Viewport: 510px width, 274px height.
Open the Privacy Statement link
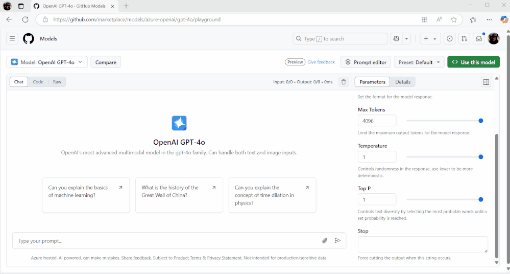pyautogui.click(x=224, y=258)
